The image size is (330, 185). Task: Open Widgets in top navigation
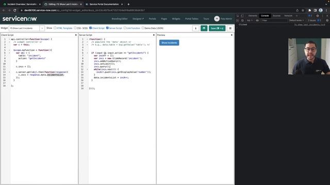176,18
